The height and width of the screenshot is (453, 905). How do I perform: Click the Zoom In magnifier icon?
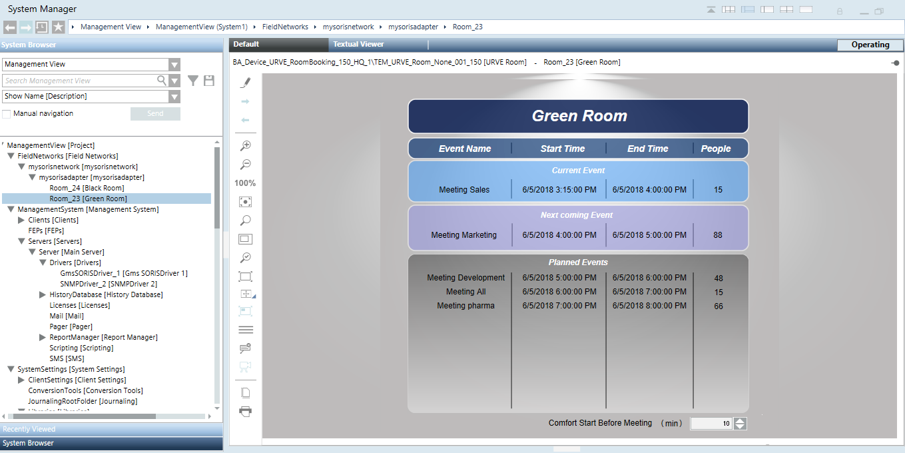(x=245, y=145)
